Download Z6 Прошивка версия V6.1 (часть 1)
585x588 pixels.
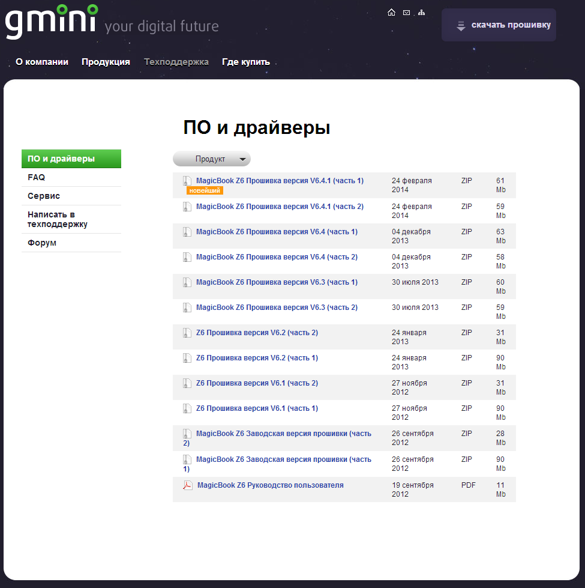tap(257, 408)
